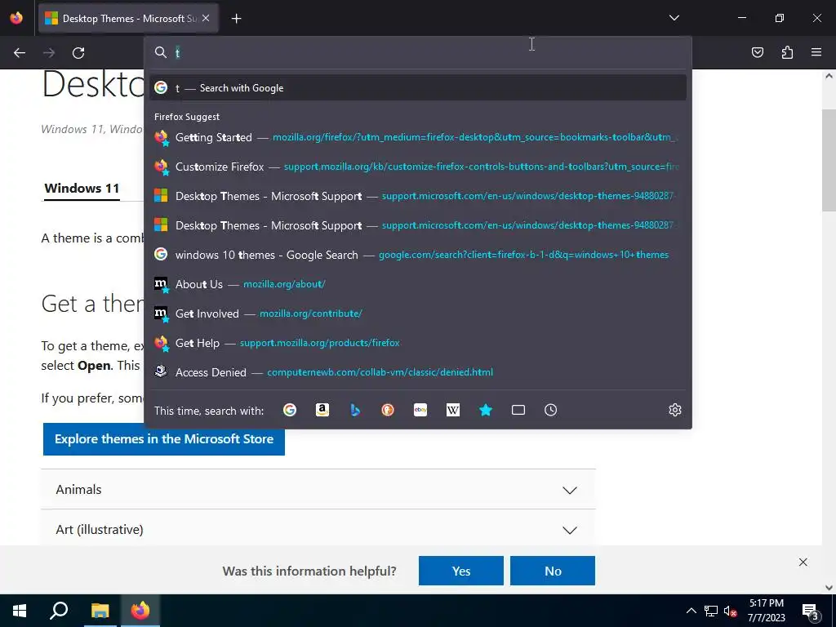Search this time with eBay
This screenshot has width=836, height=627.
tap(420, 410)
